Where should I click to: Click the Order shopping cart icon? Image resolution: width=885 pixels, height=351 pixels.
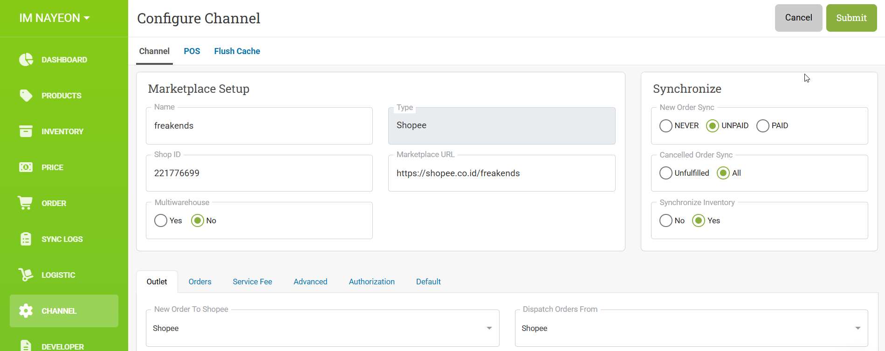coord(25,203)
